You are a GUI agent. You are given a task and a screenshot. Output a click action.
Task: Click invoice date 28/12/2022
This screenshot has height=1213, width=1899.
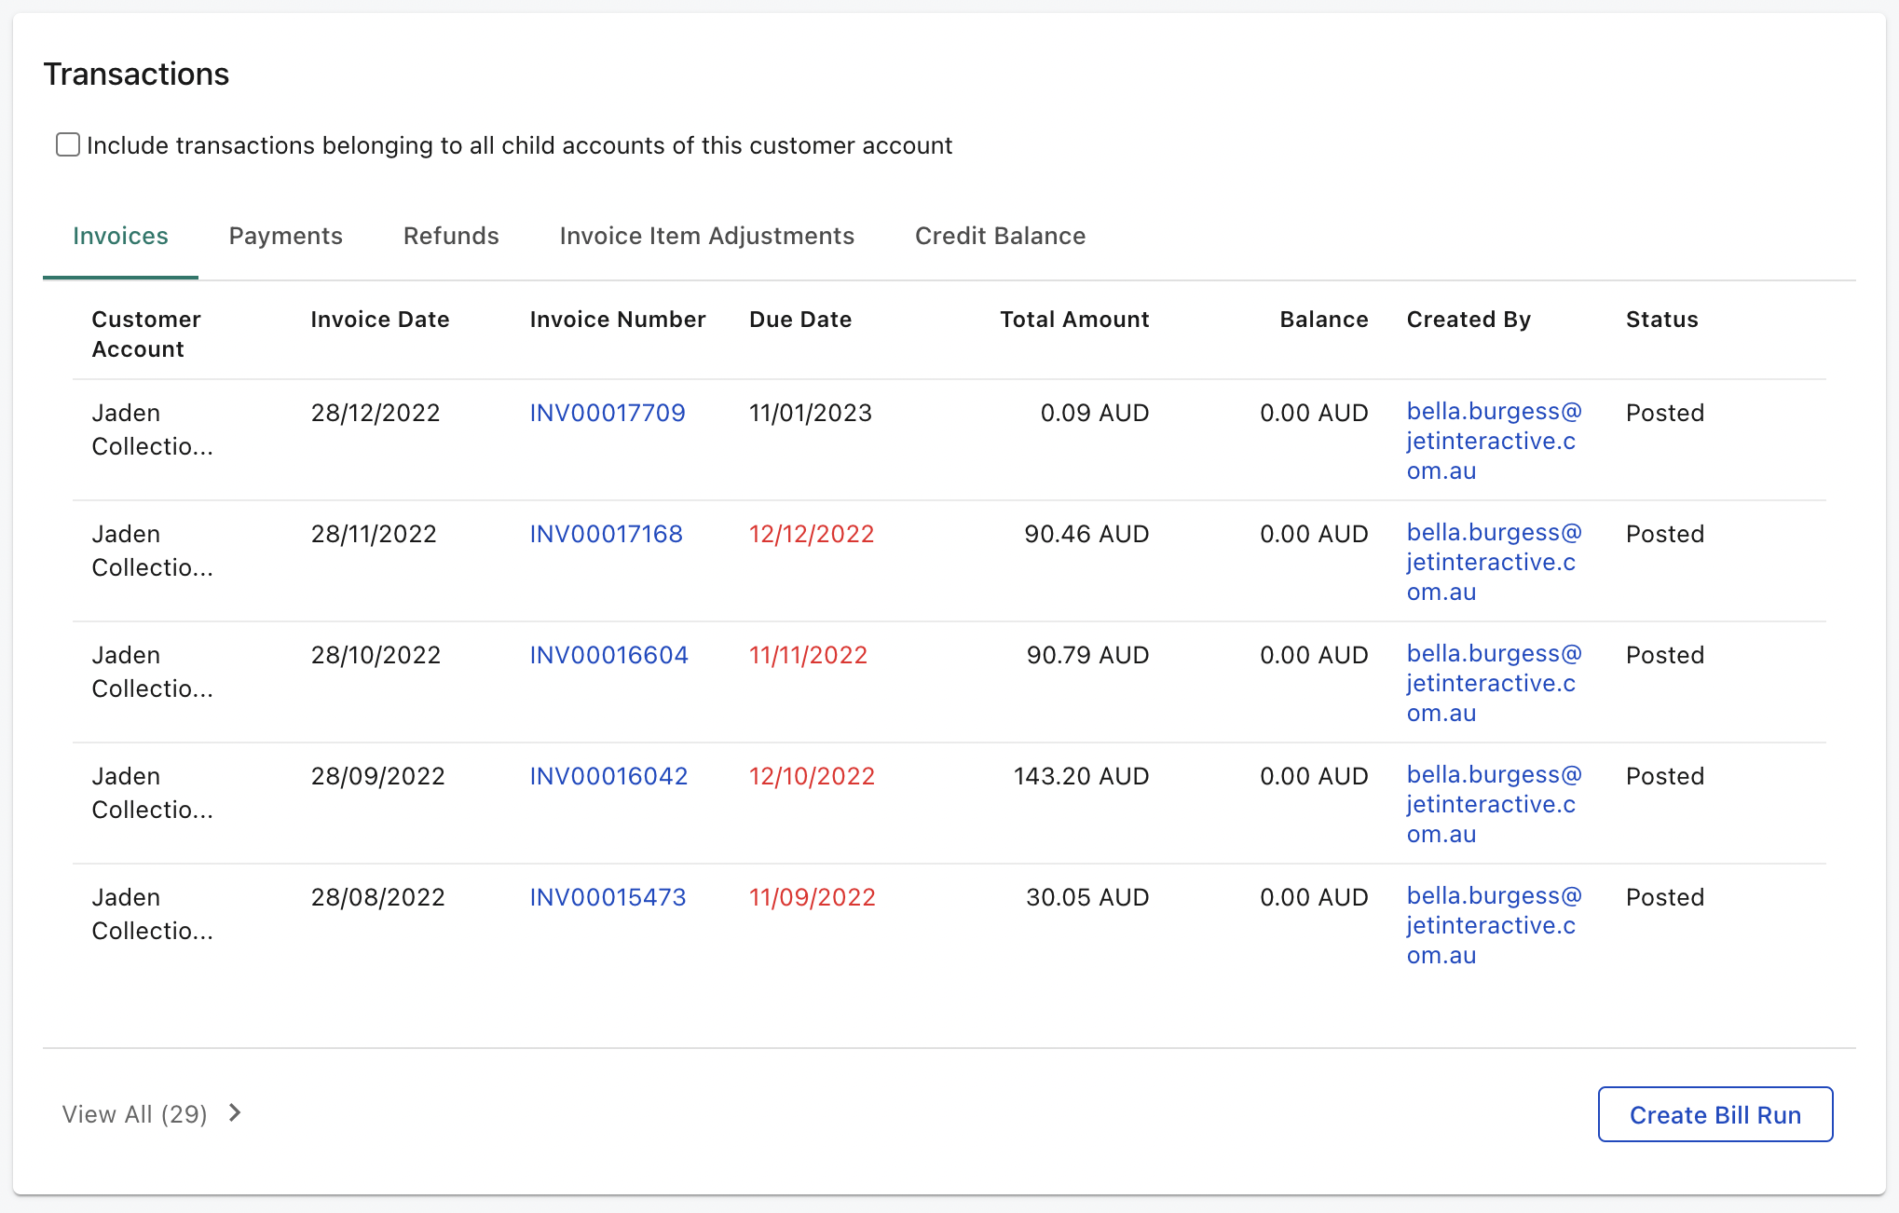pos(376,413)
